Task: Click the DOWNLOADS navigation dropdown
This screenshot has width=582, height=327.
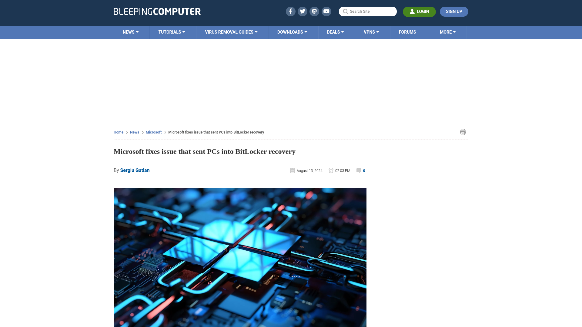Action: (x=292, y=32)
